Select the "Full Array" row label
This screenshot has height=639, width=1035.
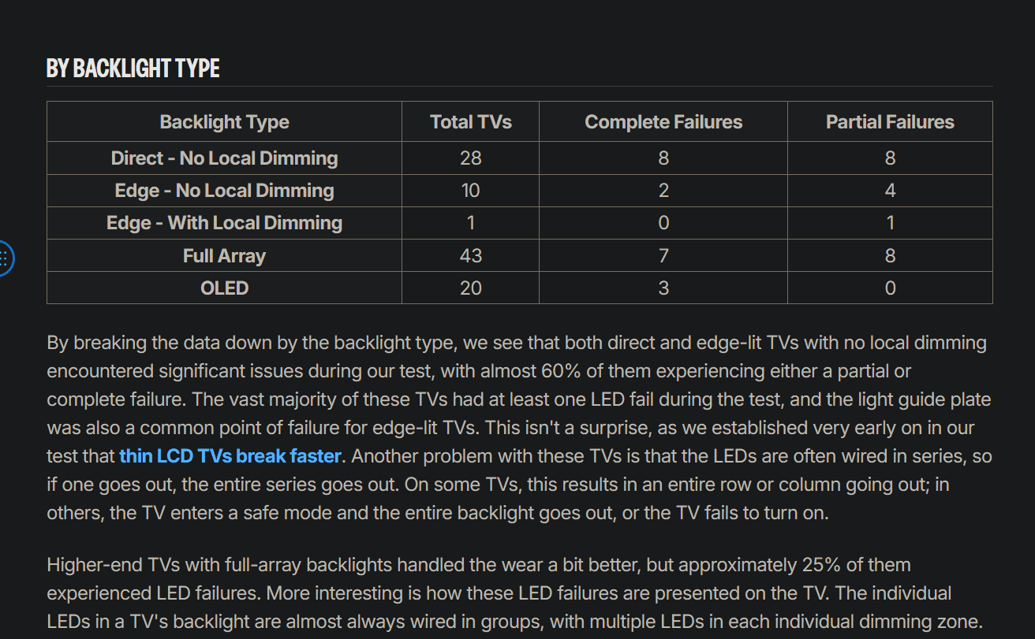click(224, 256)
